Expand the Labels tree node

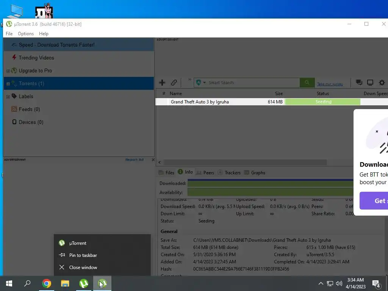point(8,97)
